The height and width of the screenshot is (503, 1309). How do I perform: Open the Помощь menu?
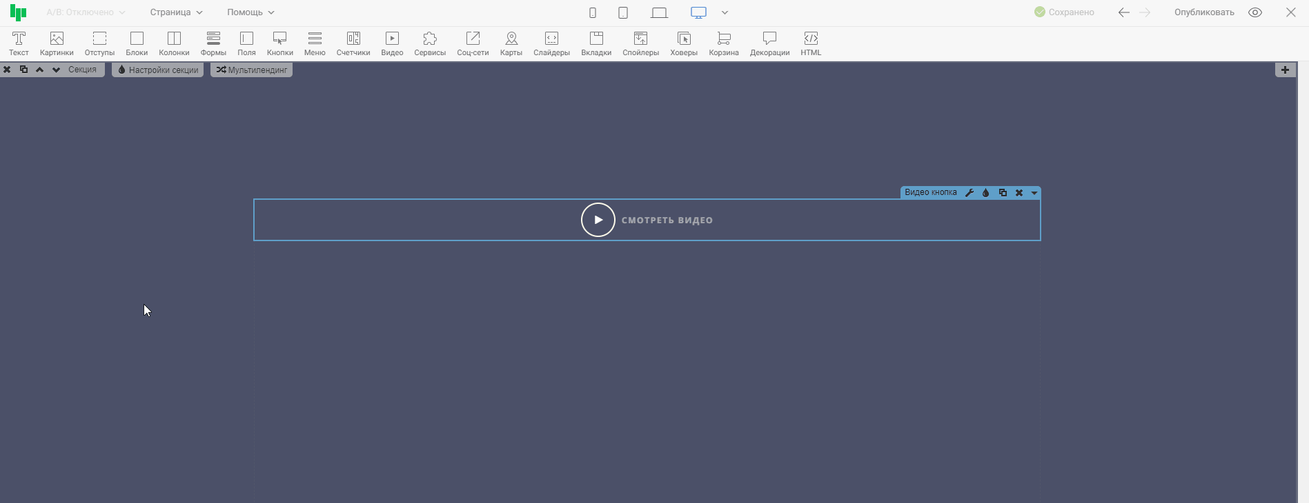250,12
